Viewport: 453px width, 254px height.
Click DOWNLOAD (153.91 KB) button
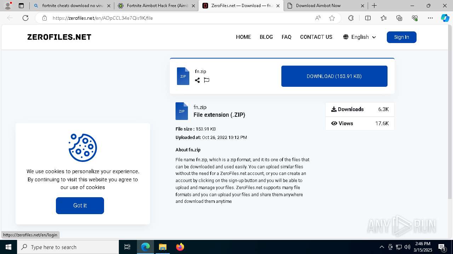(334, 76)
